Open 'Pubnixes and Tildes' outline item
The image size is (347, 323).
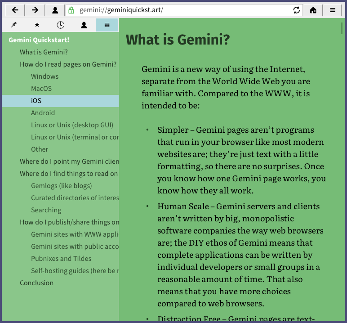point(61,259)
